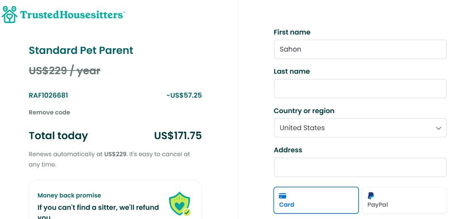Image resolution: width=453 pixels, height=219 pixels.
Task: Click the PayPal logo icon
Action: click(371, 196)
